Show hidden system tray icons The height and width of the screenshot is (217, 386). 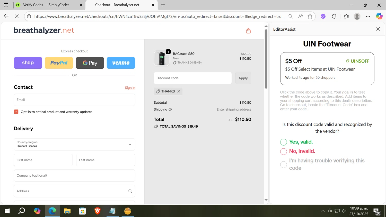pos(322,211)
